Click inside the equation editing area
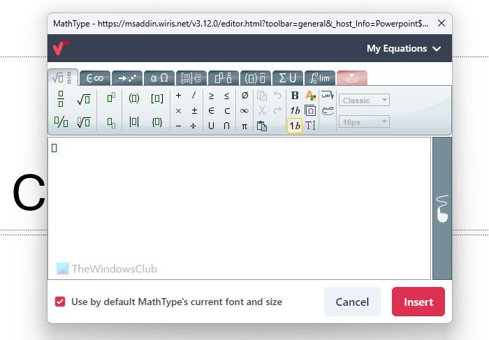The width and height of the screenshot is (489, 340). [239, 208]
